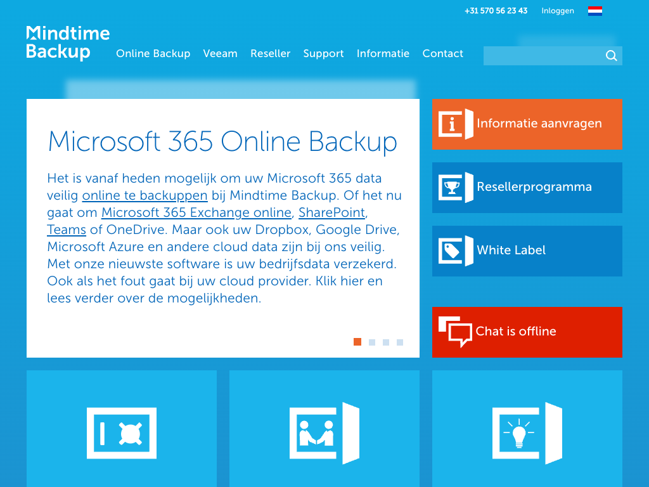This screenshot has height=487, width=649.
Task: Click the Chat is offline button text
Action: click(x=516, y=331)
